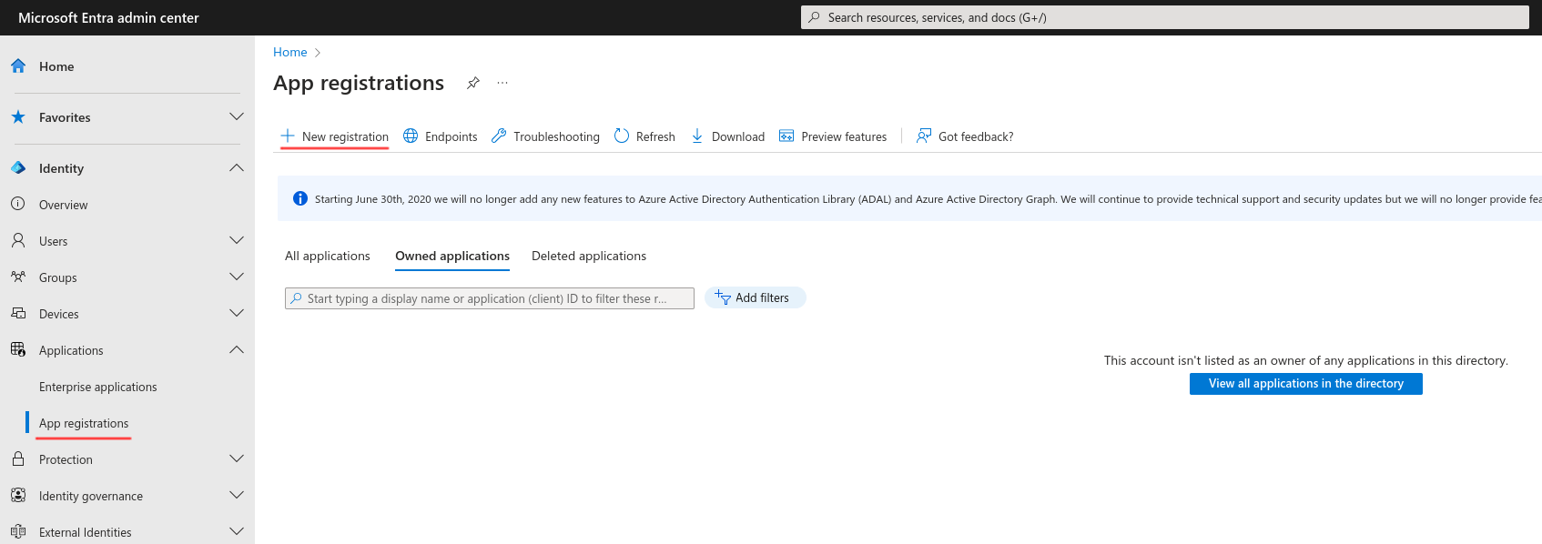Click the Users person icon
This screenshot has width=1542, height=544.
point(18,240)
